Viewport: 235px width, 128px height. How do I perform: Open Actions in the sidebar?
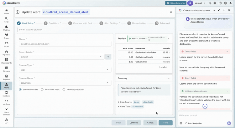tap(7, 102)
